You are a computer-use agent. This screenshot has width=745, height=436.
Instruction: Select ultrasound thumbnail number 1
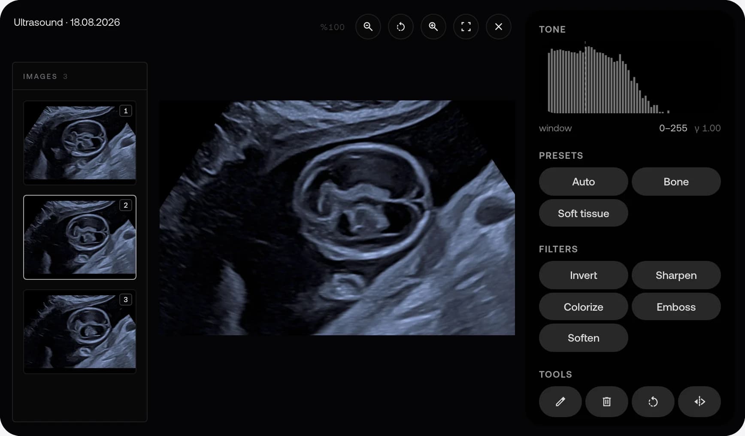[80, 143]
